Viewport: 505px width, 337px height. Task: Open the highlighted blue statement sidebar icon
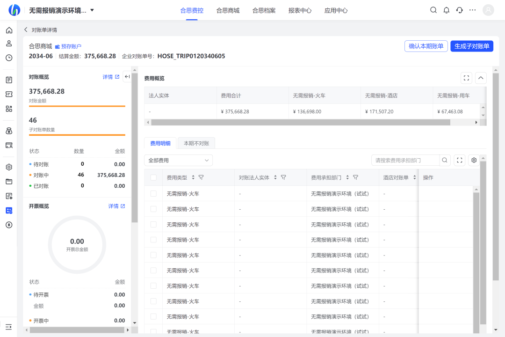tap(9, 211)
